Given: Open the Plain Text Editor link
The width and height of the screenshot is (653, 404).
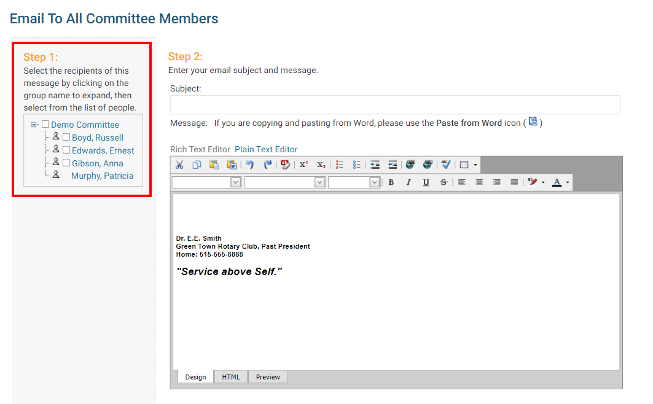Looking at the screenshot, I should [x=266, y=149].
